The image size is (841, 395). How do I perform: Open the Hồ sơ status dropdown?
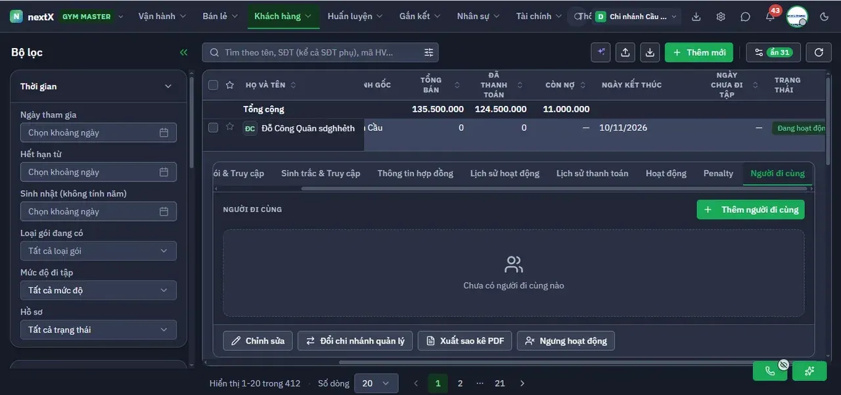tap(99, 330)
